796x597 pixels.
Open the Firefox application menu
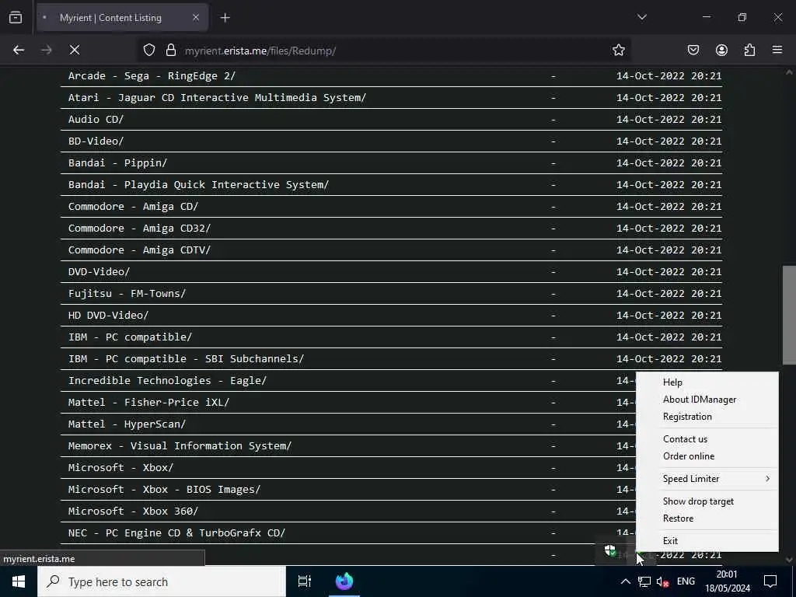click(777, 51)
